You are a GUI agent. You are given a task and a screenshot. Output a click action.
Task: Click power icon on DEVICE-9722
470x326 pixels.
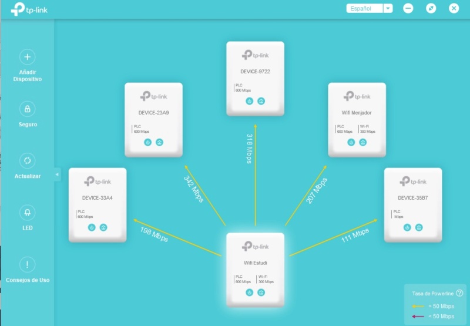coord(249,101)
